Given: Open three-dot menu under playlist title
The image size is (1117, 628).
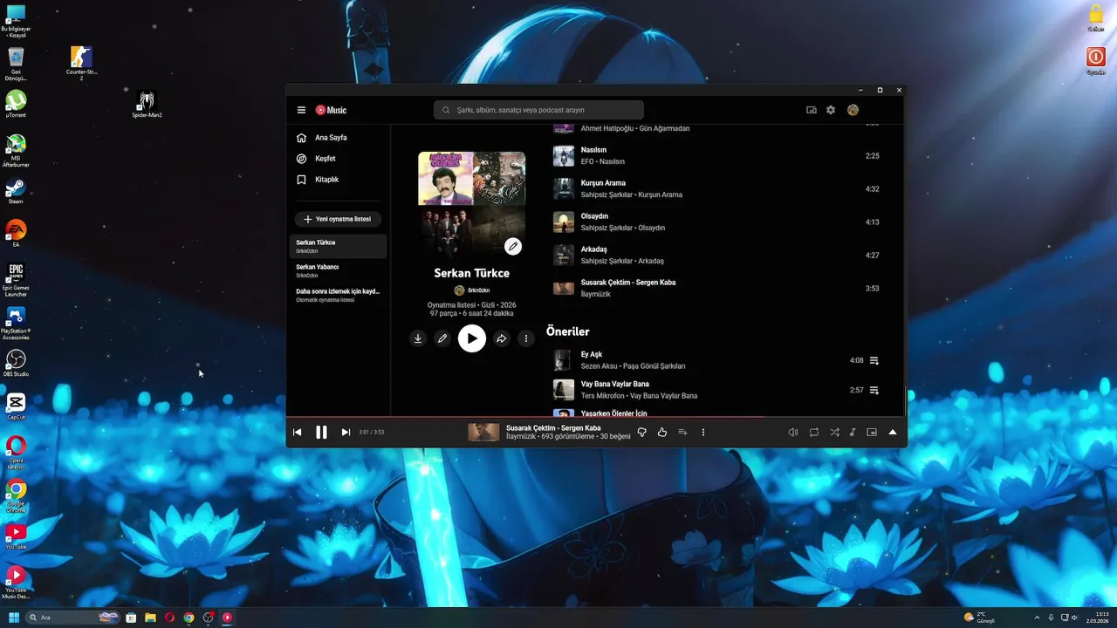Looking at the screenshot, I should click(525, 338).
